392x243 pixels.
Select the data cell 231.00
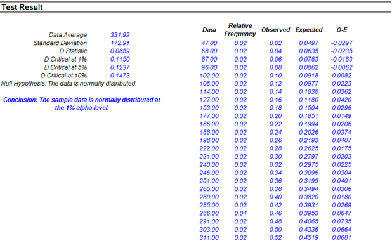(x=209, y=157)
